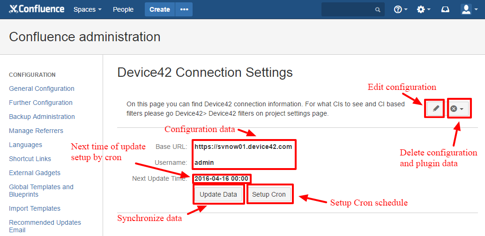The width and height of the screenshot is (485, 236).
Task: Select the base URL https://svnow01.device42.com
Action: (243, 147)
